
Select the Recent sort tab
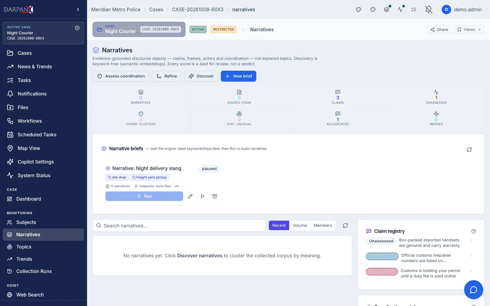click(x=279, y=226)
